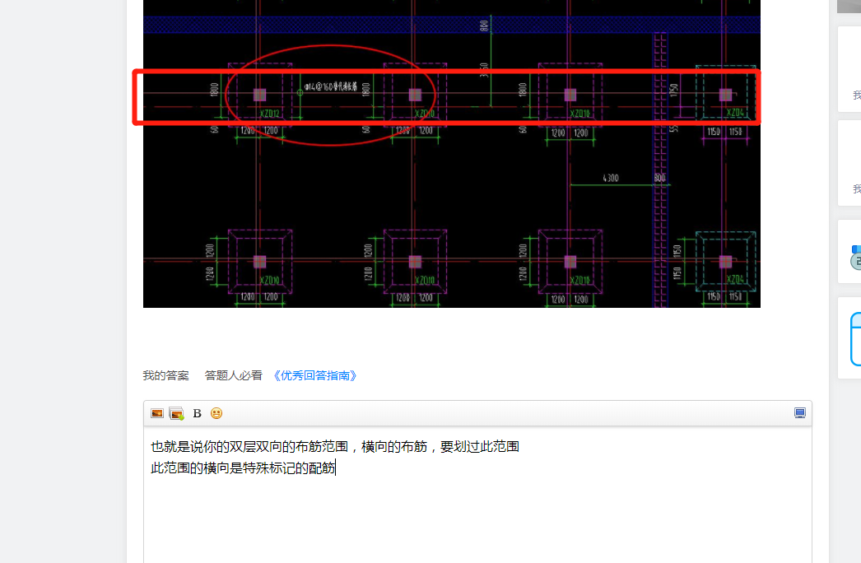Click the insert image icon in editor toolbar
The height and width of the screenshot is (563, 861).
click(157, 413)
